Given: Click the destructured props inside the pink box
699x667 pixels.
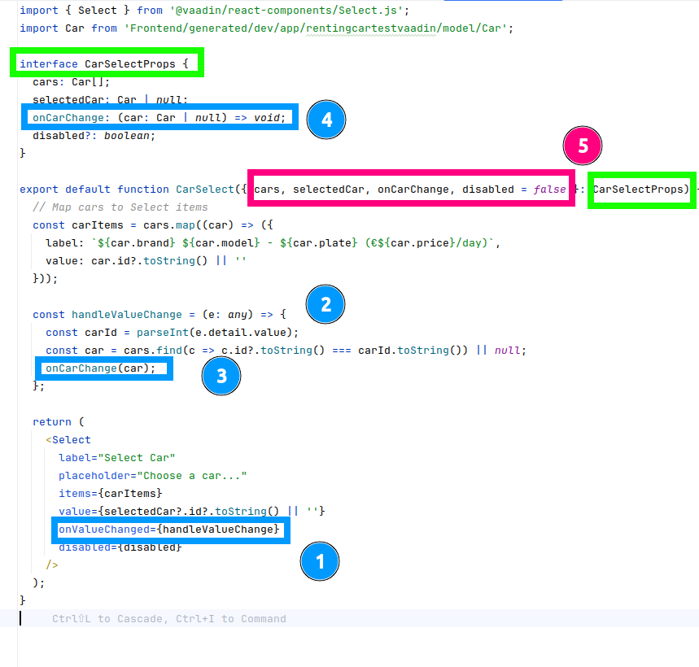Looking at the screenshot, I should pyautogui.click(x=410, y=190).
